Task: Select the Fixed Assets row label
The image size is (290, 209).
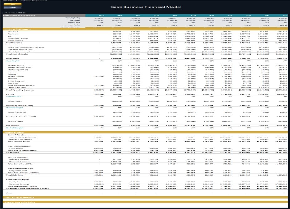Action: [x=16, y=148]
